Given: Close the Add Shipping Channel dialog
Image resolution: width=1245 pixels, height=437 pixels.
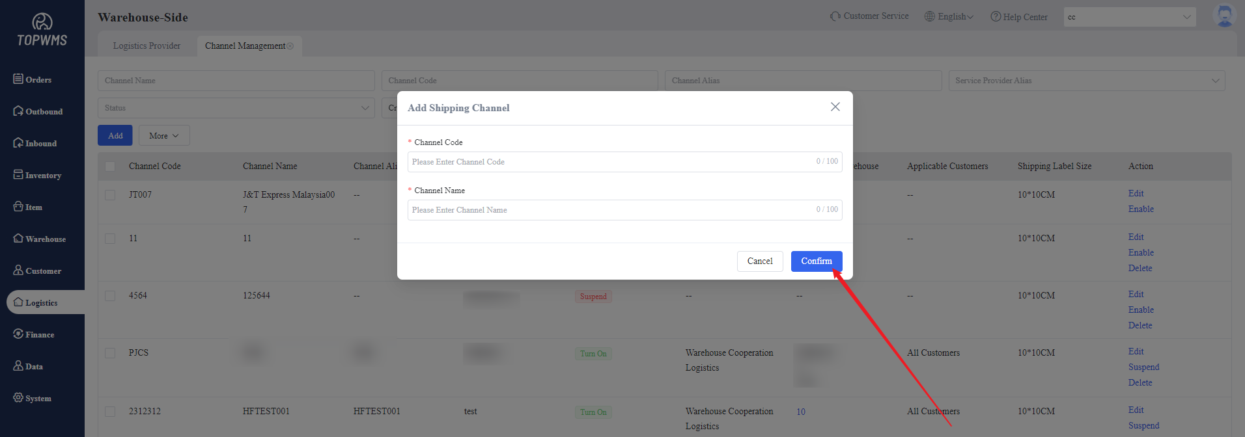Looking at the screenshot, I should click(x=835, y=107).
